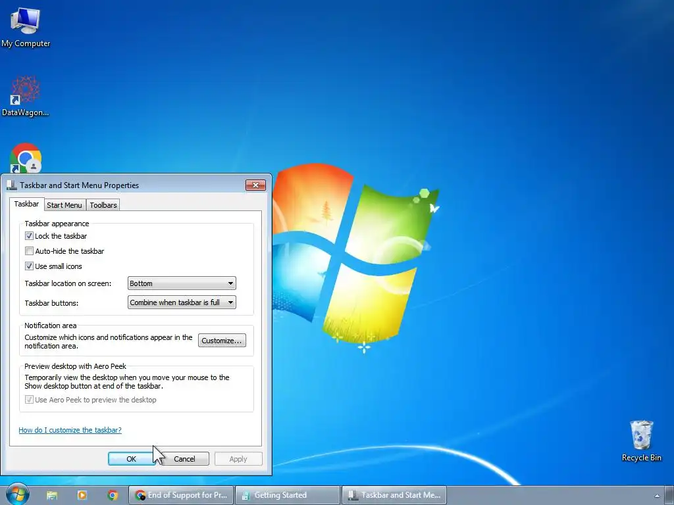674x505 pixels.
Task: Click the Taskbar appearance group label
Action: (x=57, y=224)
